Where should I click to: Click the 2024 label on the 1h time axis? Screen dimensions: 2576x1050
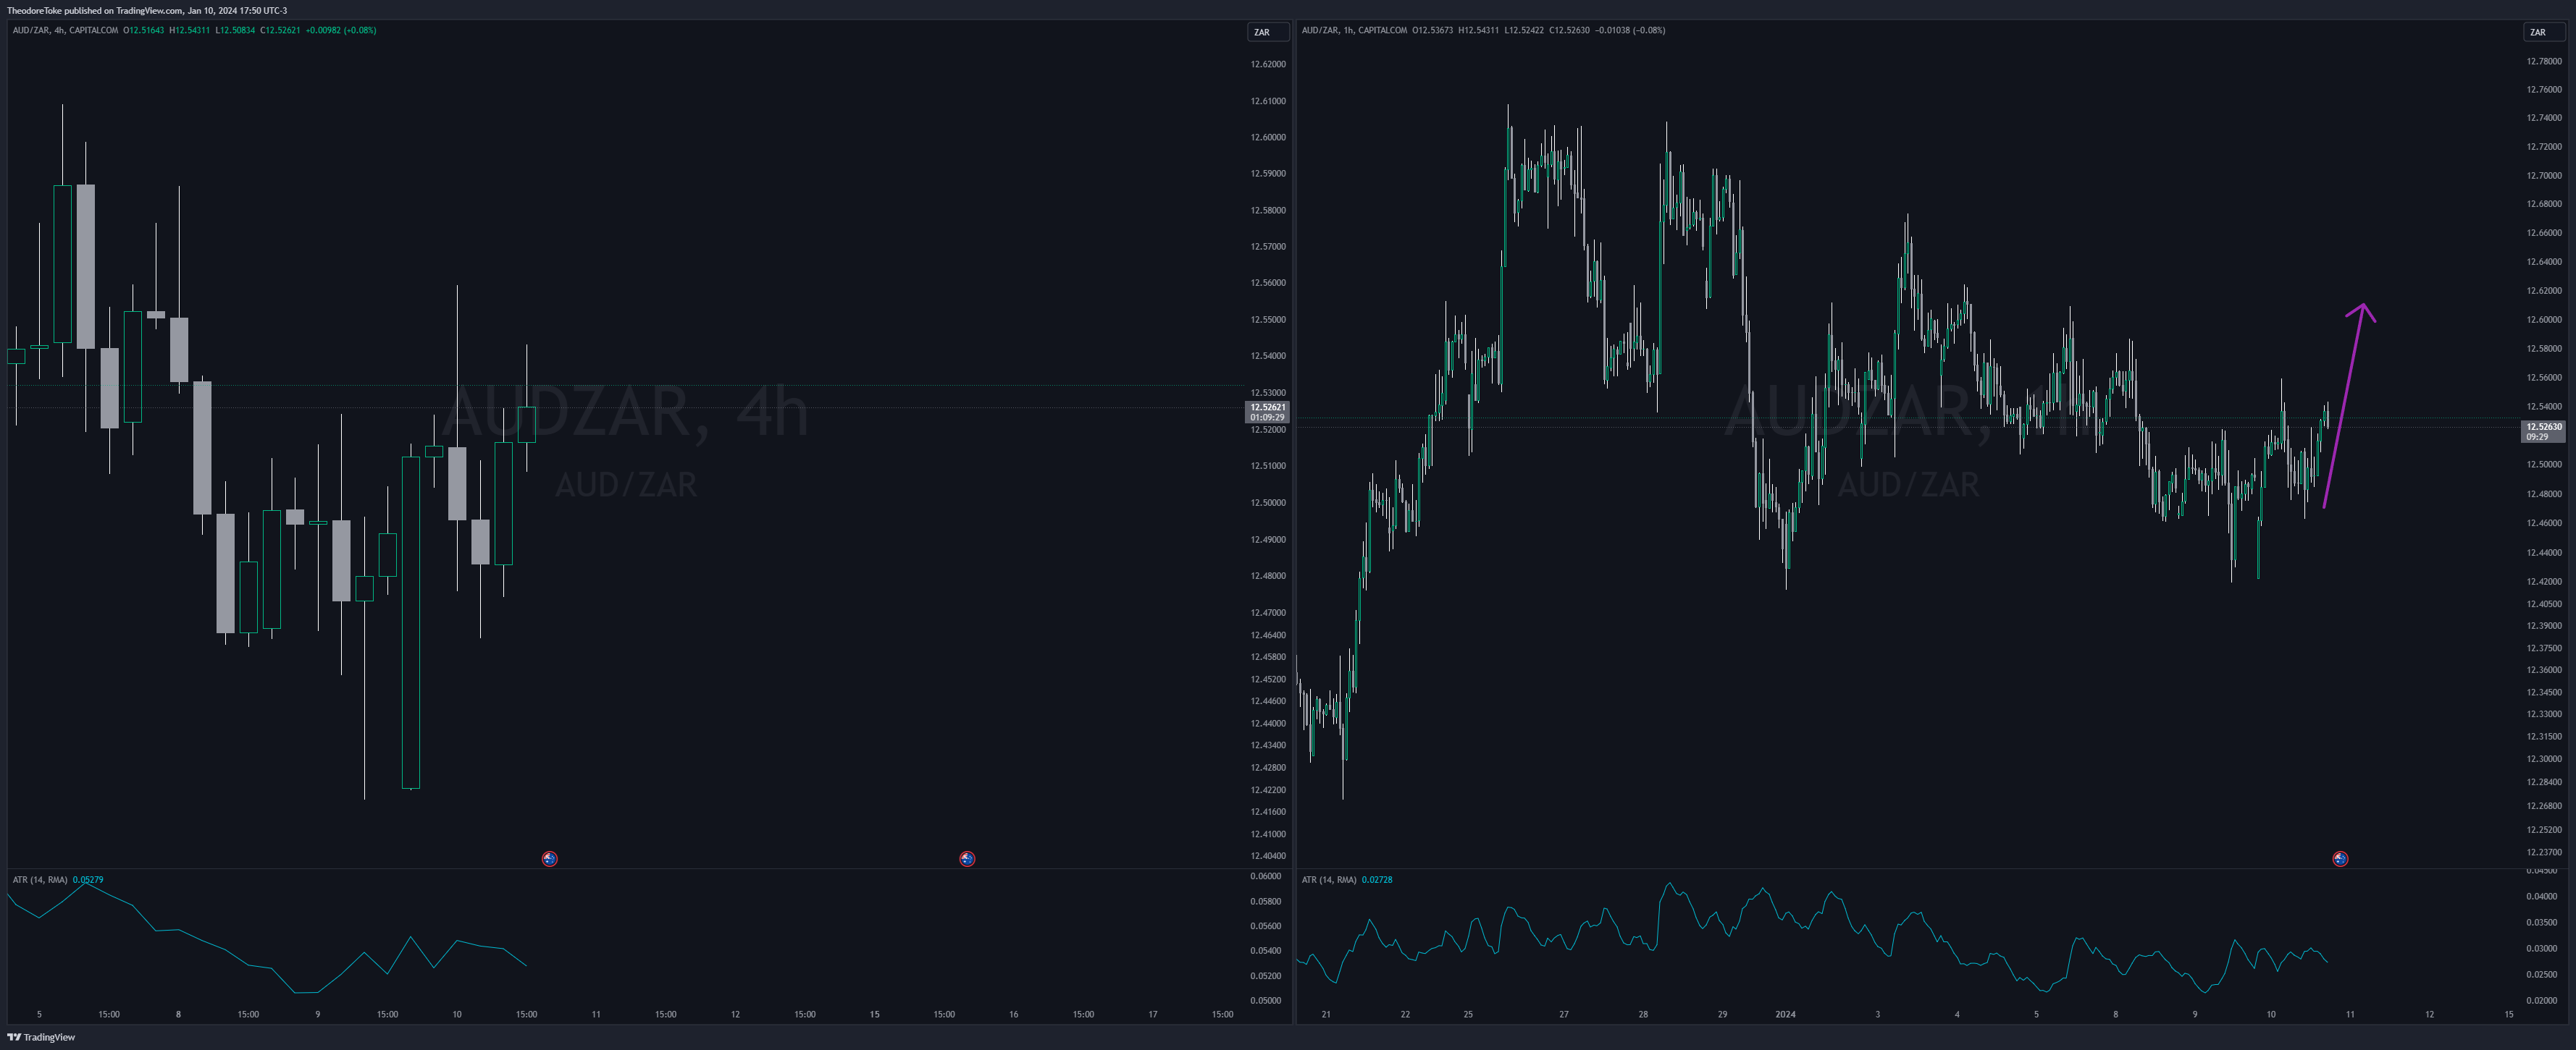pos(1785,1014)
